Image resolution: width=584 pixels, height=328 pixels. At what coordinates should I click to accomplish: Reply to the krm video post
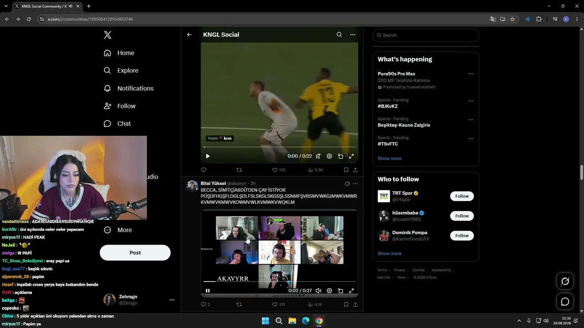pyautogui.click(x=204, y=170)
